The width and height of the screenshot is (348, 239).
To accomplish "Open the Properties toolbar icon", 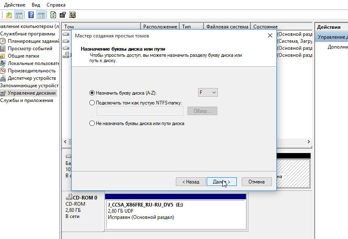I will click(x=63, y=15).
